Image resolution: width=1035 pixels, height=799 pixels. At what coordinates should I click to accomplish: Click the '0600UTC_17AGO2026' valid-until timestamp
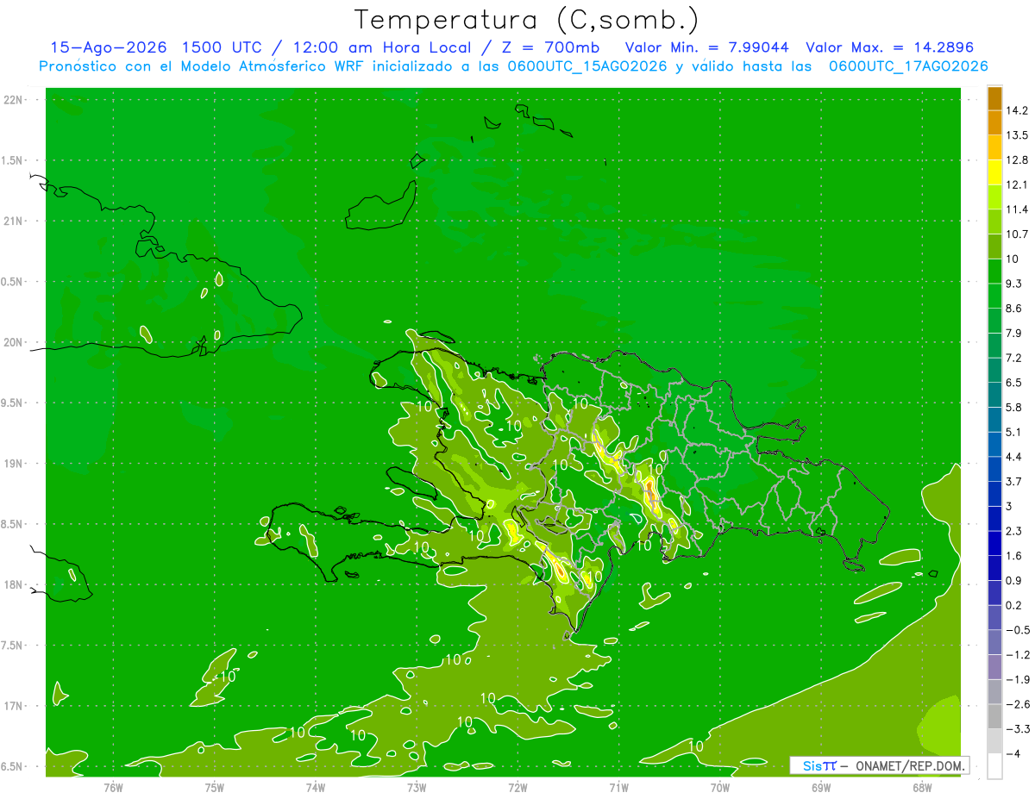point(908,66)
